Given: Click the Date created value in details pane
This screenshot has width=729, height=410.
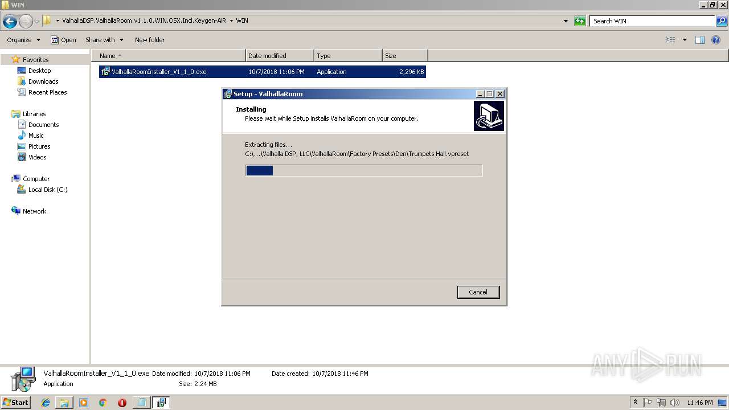Looking at the screenshot, I should point(340,374).
